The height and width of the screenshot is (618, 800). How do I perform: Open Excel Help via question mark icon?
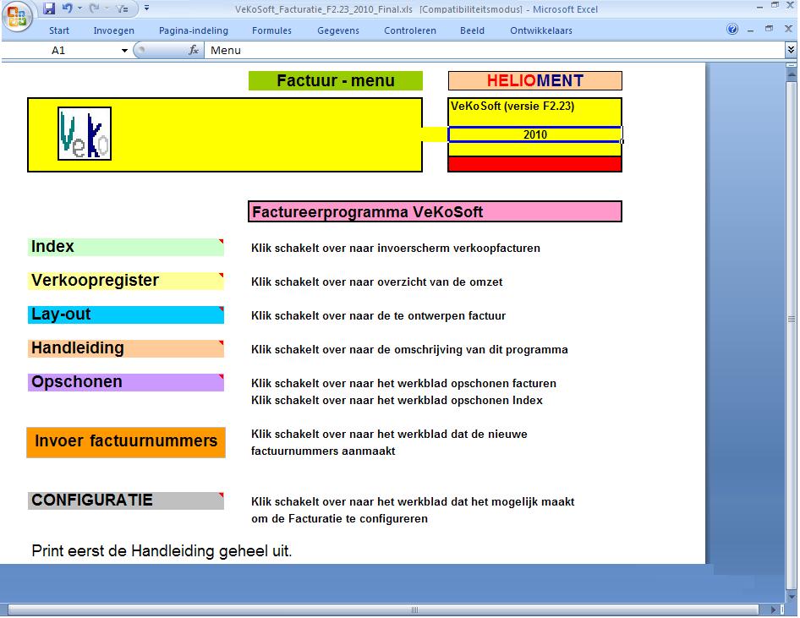(x=732, y=30)
